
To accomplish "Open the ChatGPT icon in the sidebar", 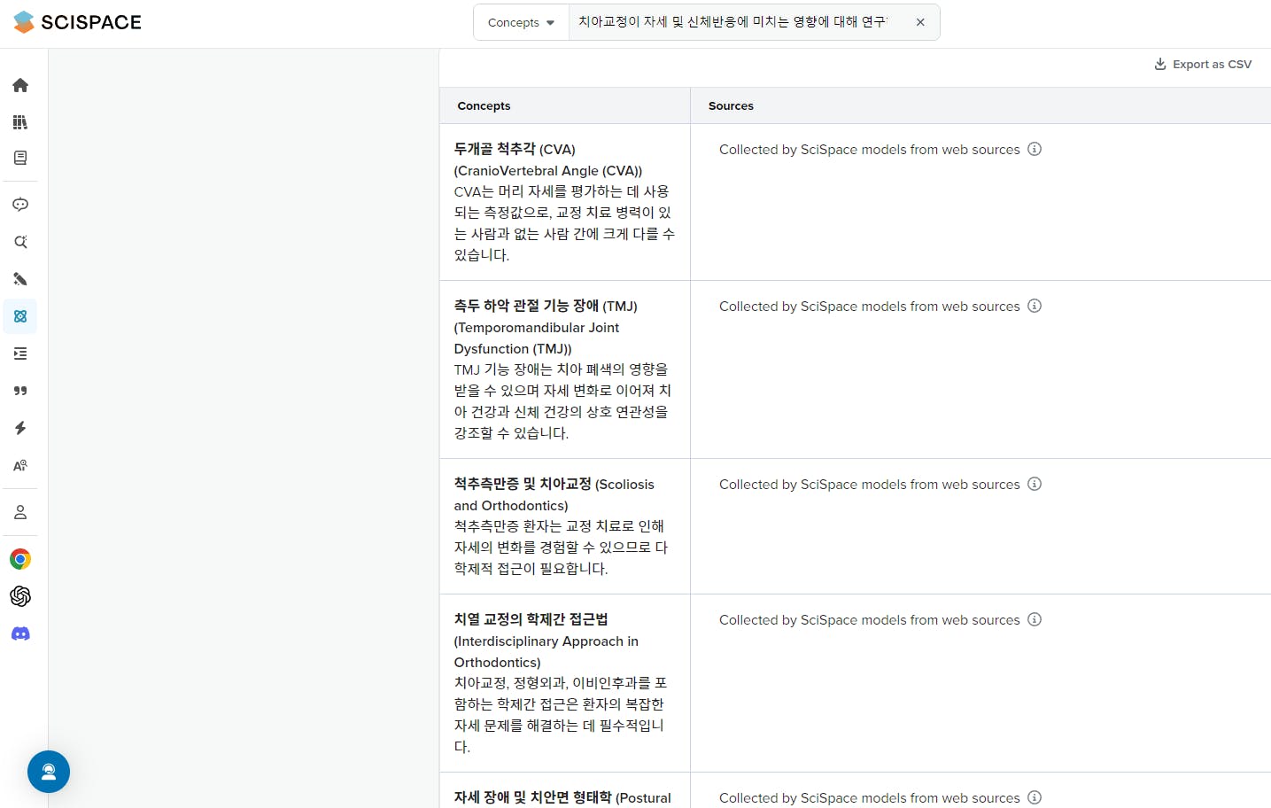I will pyautogui.click(x=20, y=596).
